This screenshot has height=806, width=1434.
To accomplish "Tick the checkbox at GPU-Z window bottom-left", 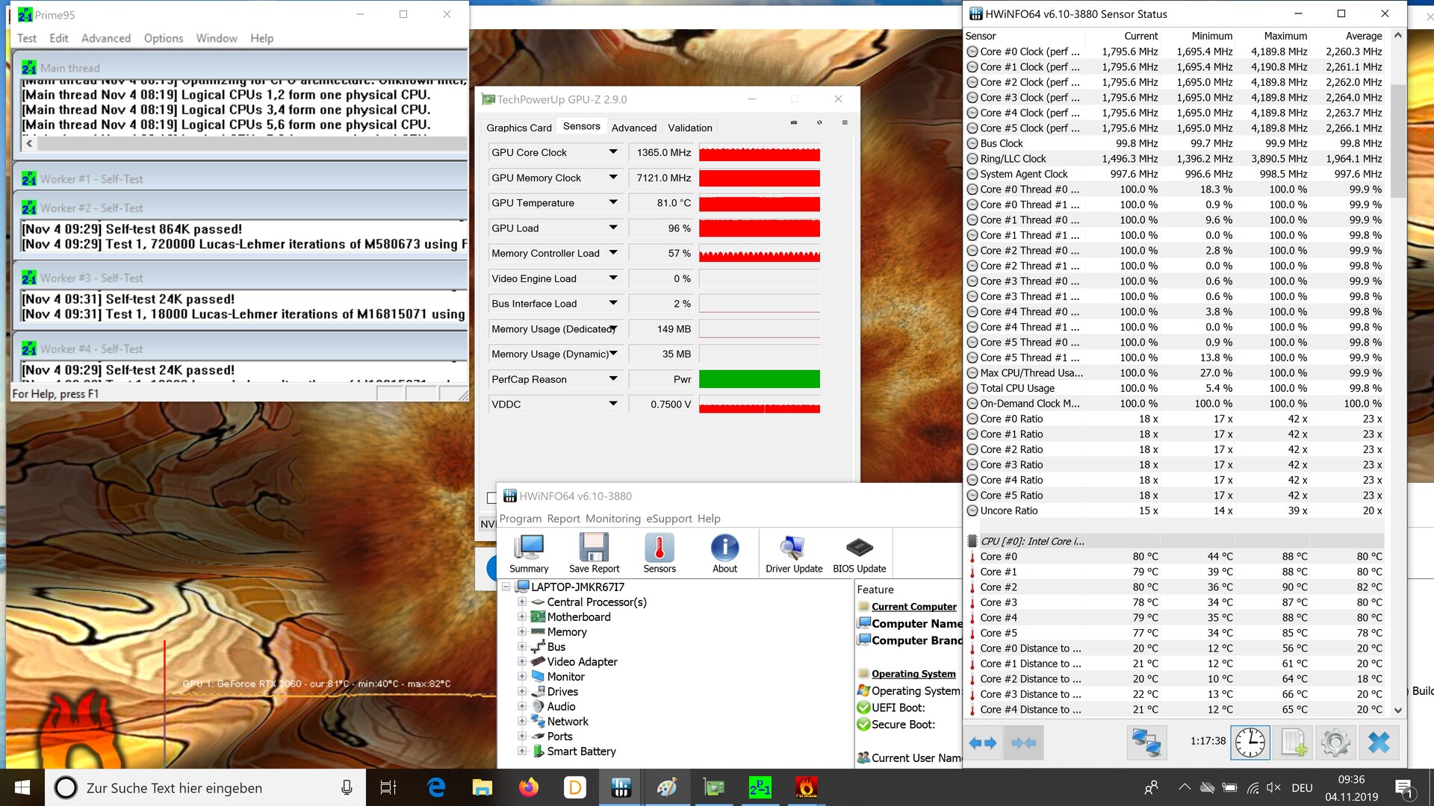I will [491, 498].
